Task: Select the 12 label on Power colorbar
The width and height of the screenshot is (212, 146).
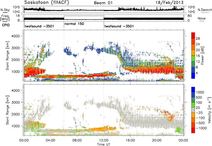Action: (x=198, y=61)
